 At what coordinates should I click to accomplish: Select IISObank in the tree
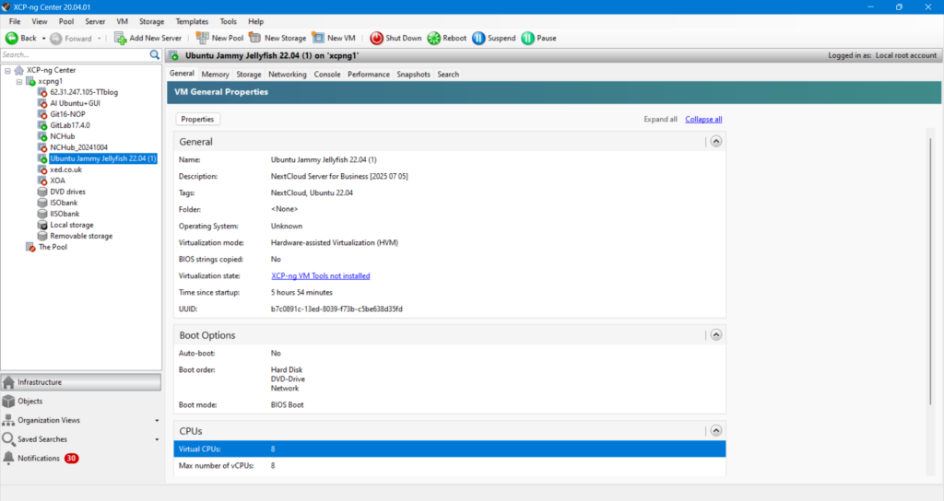pos(65,214)
